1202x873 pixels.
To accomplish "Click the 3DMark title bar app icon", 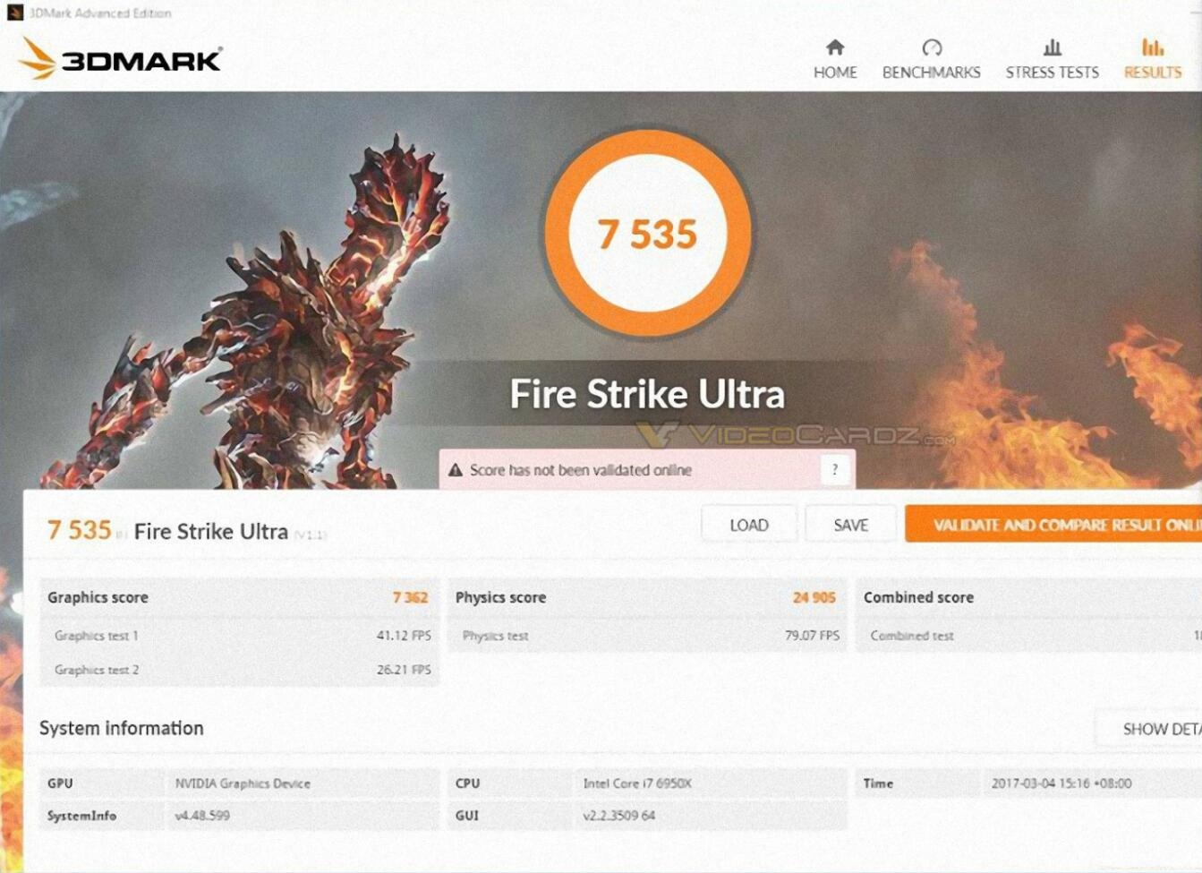I will point(14,13).
